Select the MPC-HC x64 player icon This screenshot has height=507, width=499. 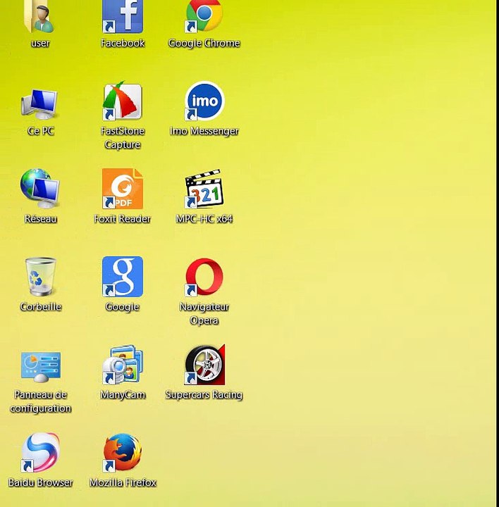tap(204, 189)
